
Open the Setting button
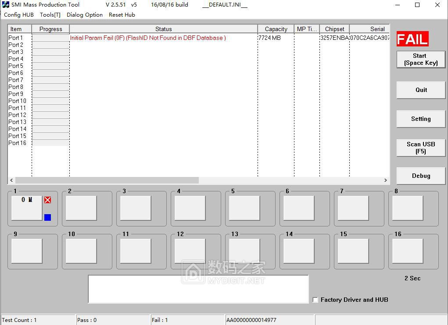coord(421,119)
